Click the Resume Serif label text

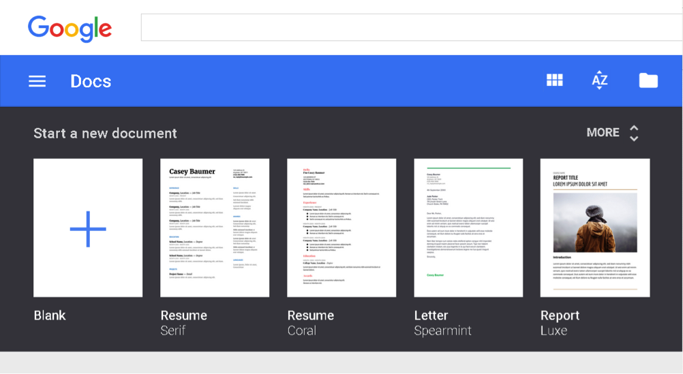[183, 322]
